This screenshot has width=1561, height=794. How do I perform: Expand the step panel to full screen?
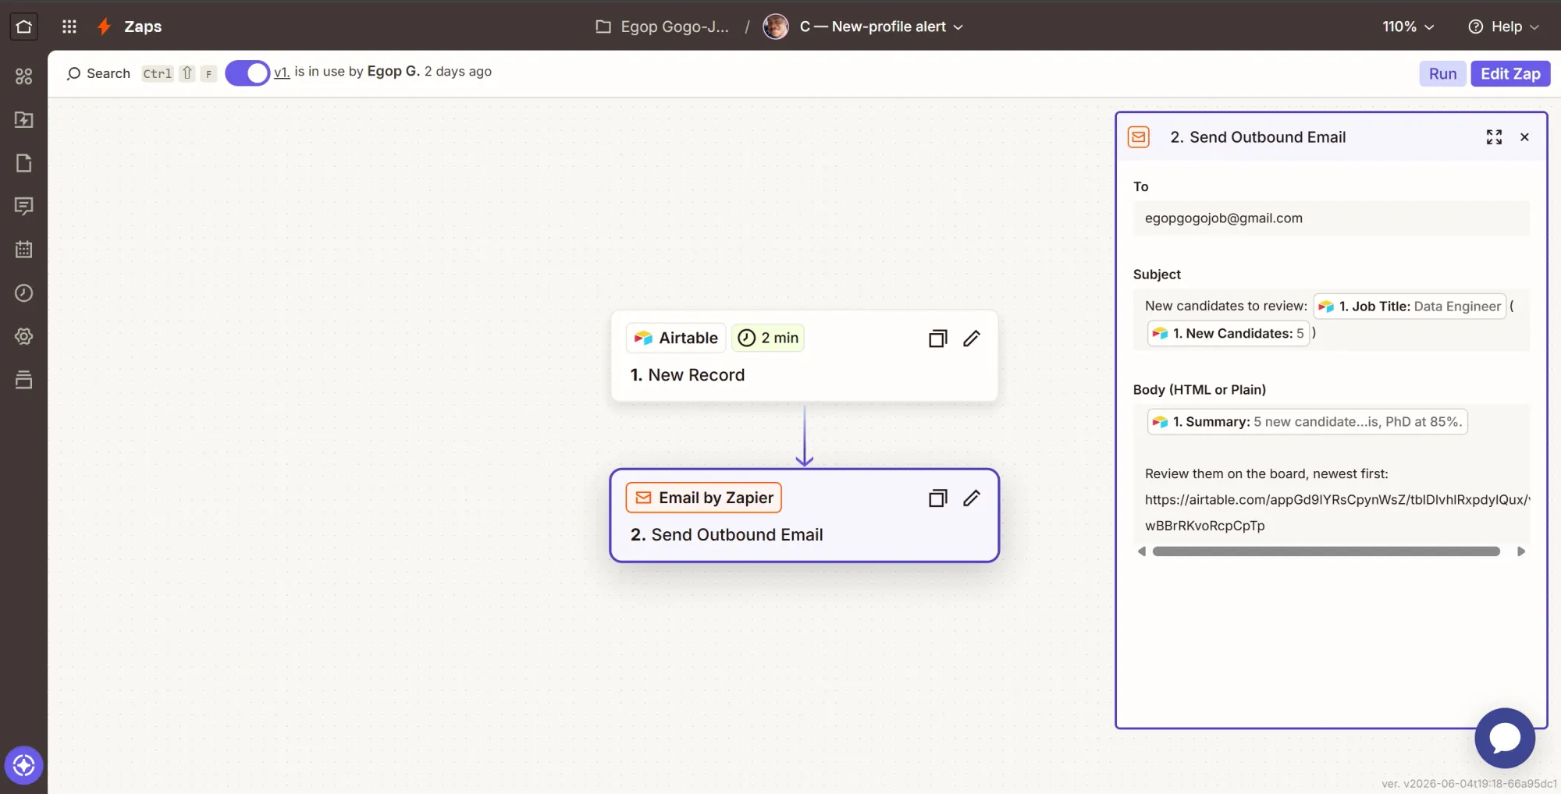[1494, 137]
